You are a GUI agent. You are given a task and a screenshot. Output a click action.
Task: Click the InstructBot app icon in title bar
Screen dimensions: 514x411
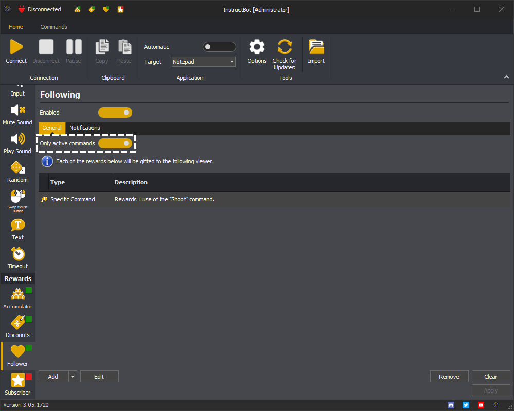coord(7,9)
